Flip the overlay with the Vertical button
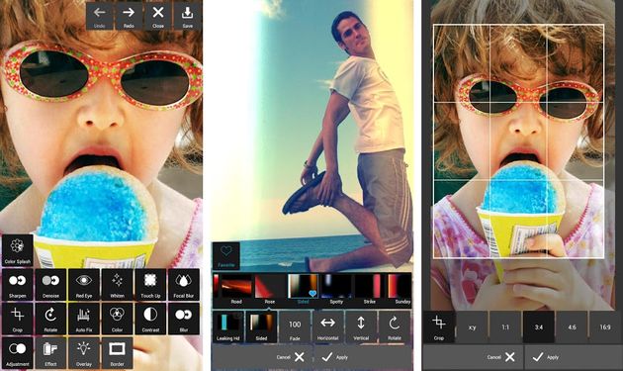Viewport: 623px width, 371px height. [x=361, y=326]
